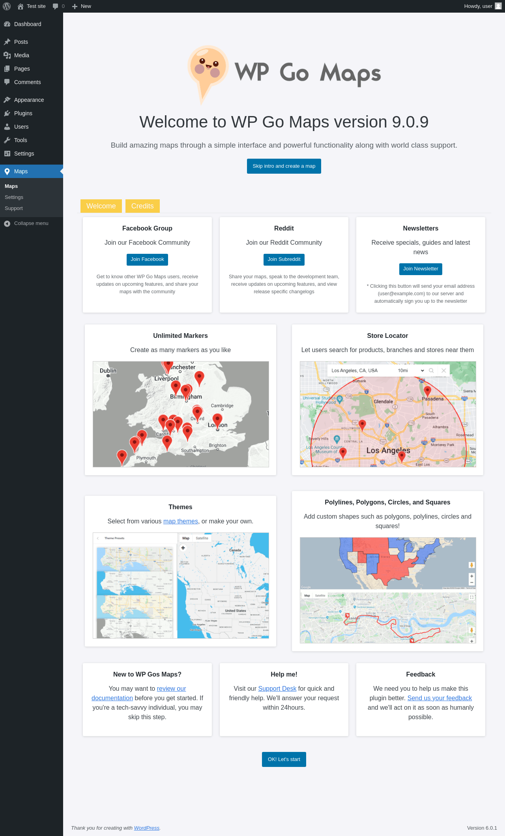The height and width of the screenshot is (836, 505).
Task: Open Dashboard from the sidebar
Action: (27, 24)
